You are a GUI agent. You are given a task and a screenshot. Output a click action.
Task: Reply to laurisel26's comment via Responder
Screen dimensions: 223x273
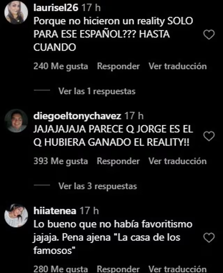[118, 66]
